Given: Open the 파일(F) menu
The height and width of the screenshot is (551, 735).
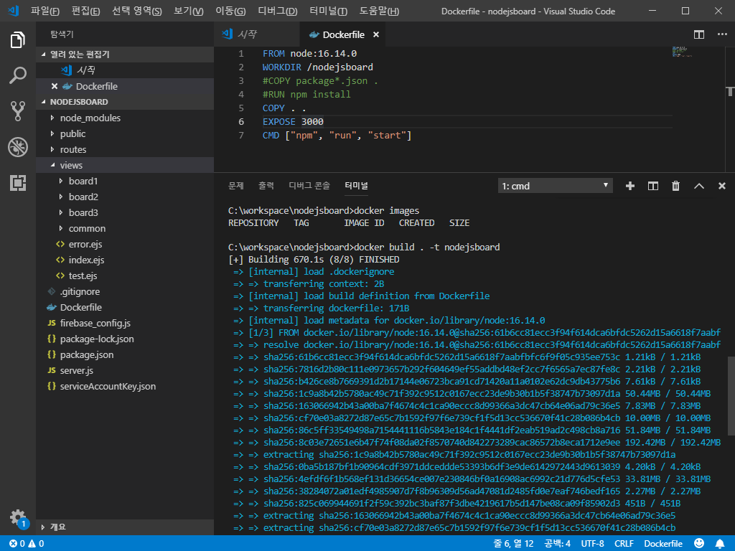Looking at the screenshot, I should (x=45, y=11).
